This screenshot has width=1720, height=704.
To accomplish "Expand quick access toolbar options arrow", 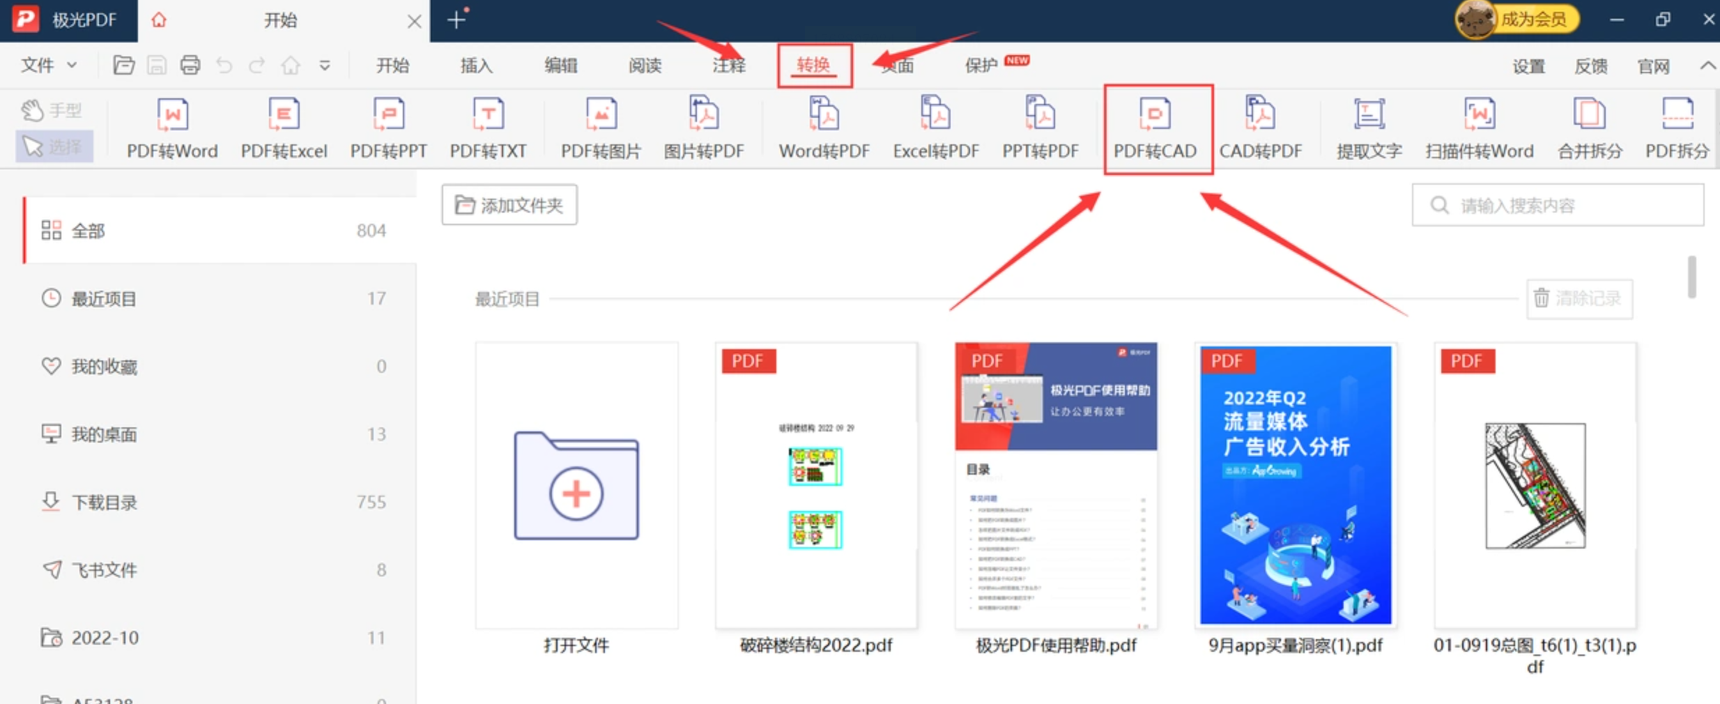I will 325,66.
